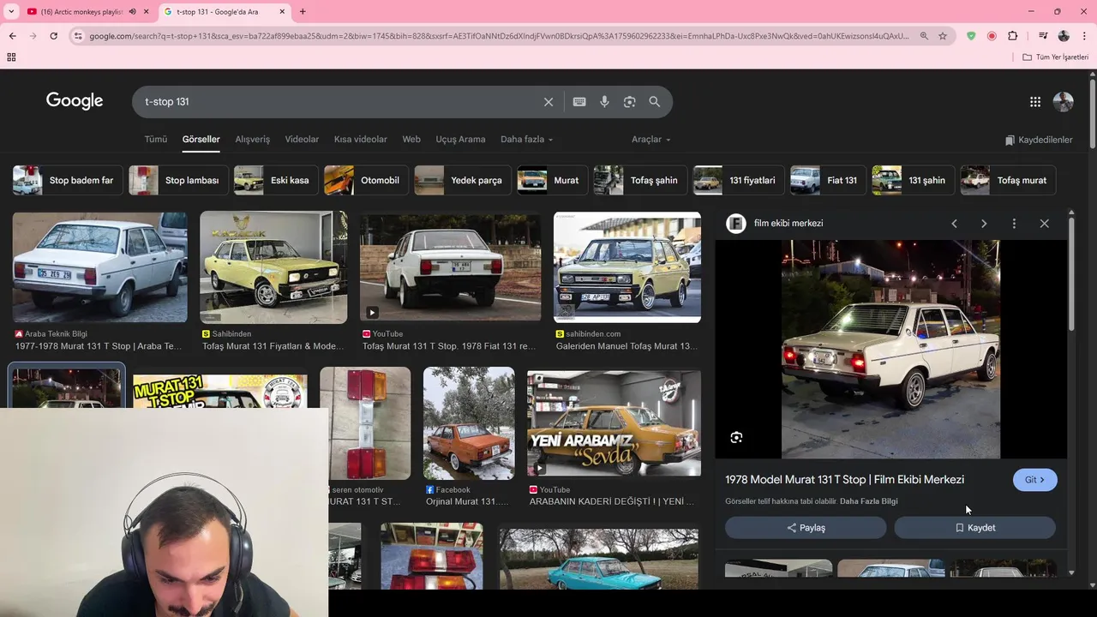1097x617 pixels.
Task: Go back in browser history
Action: [12, 36]
